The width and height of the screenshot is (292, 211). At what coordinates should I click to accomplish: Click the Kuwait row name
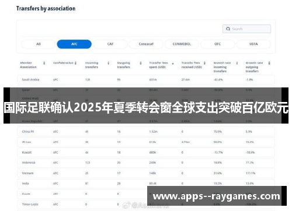tap(27, 153)
